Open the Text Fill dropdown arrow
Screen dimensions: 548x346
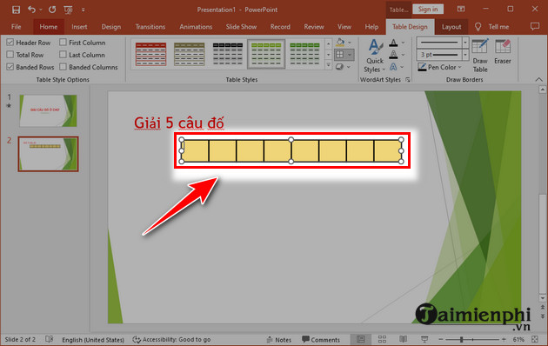pyautogui.click(x=404, y=43)
